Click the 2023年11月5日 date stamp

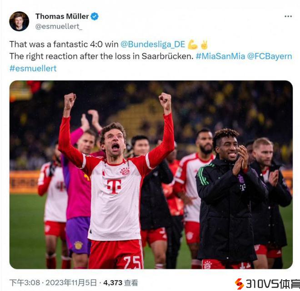click(x=71, y=282)
